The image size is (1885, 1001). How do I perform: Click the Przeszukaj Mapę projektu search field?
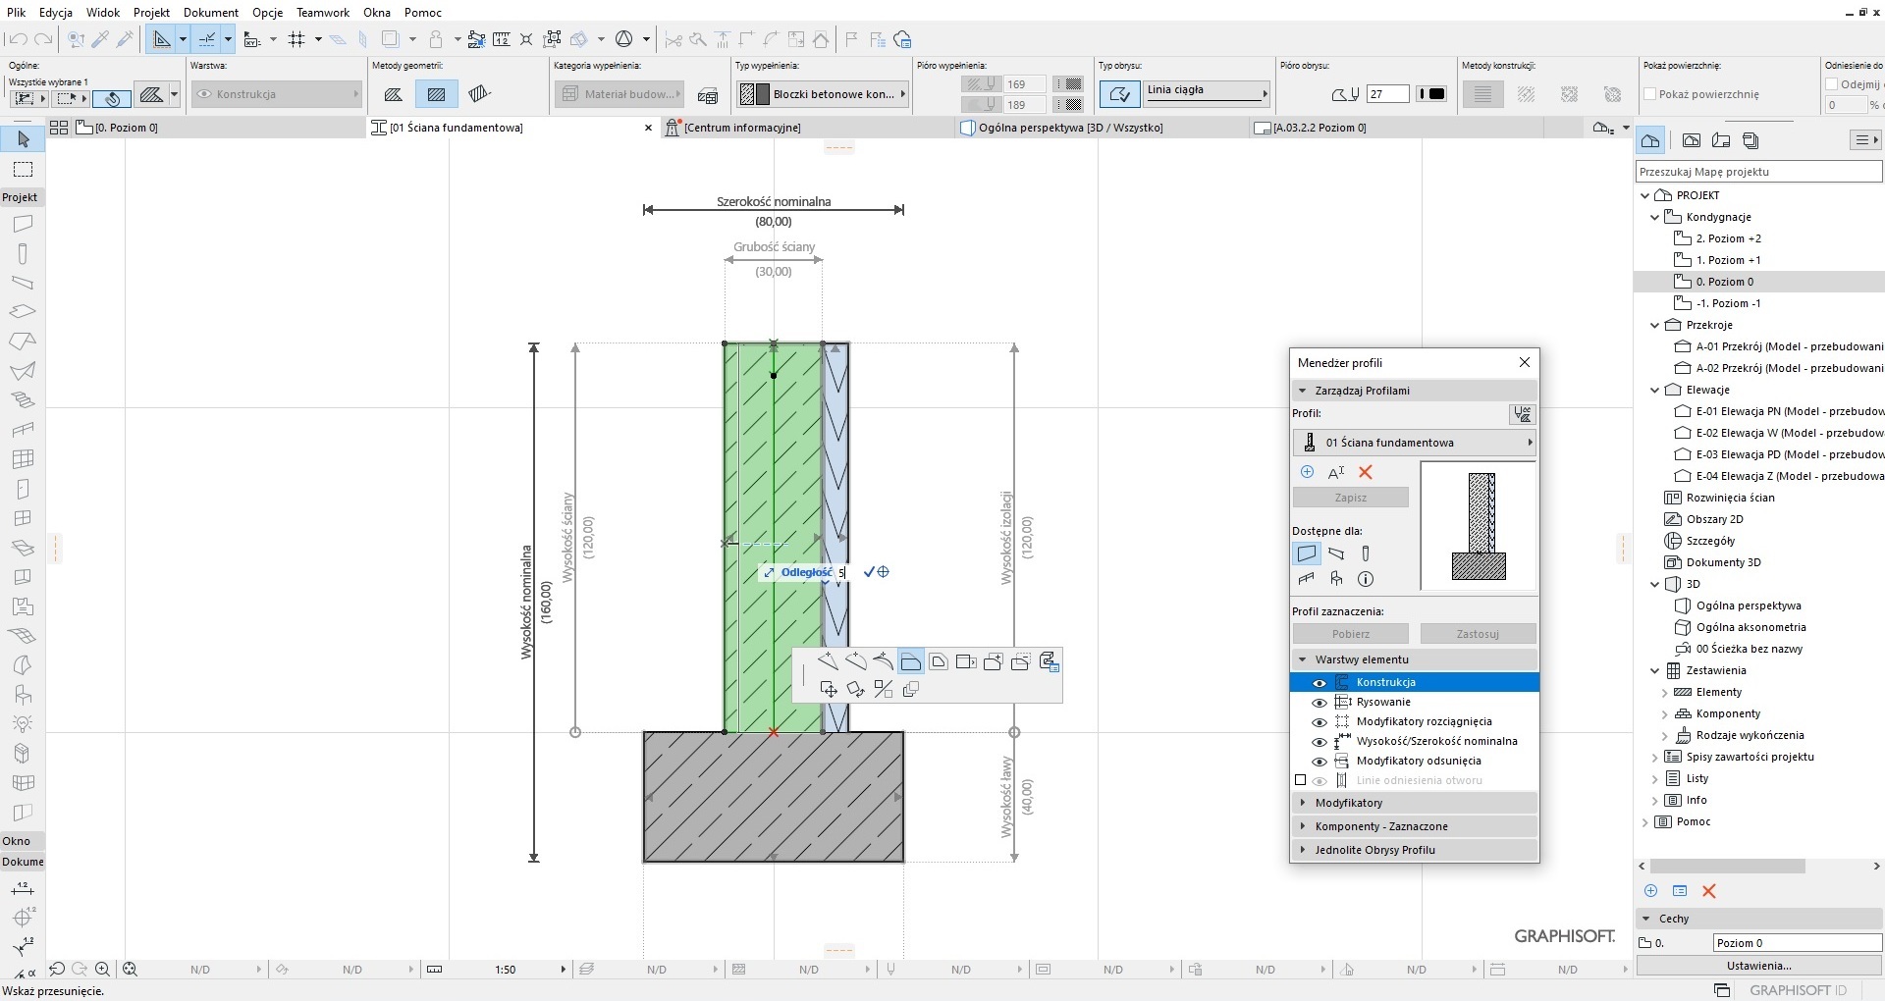click(x=1759, y=172)
